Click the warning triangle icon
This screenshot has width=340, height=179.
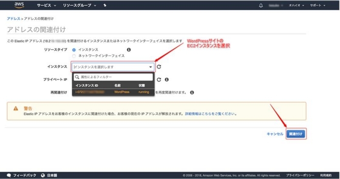[x=16, y=108]
